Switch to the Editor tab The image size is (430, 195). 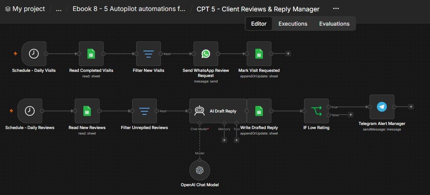pyautogui.click(x=259, y=24)
